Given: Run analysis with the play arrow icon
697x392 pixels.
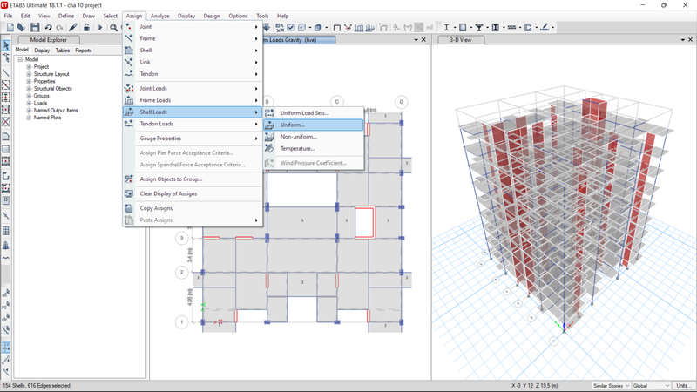Looking at the screenshot, I should [100, 28].
